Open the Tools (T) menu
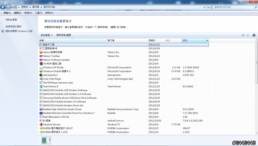 coord(39,13)
